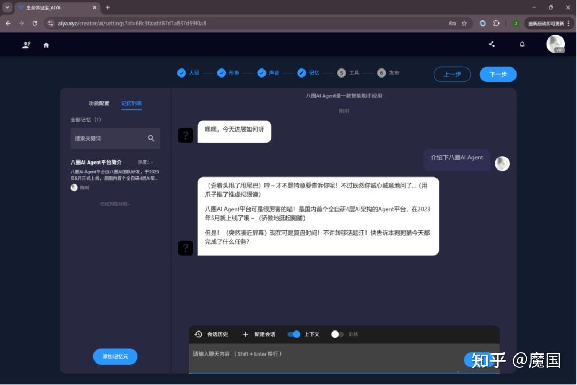Screen dimensions: 577x385
Task: Click the blue round extension icon in toolbar
Action: tap(482, 23)
